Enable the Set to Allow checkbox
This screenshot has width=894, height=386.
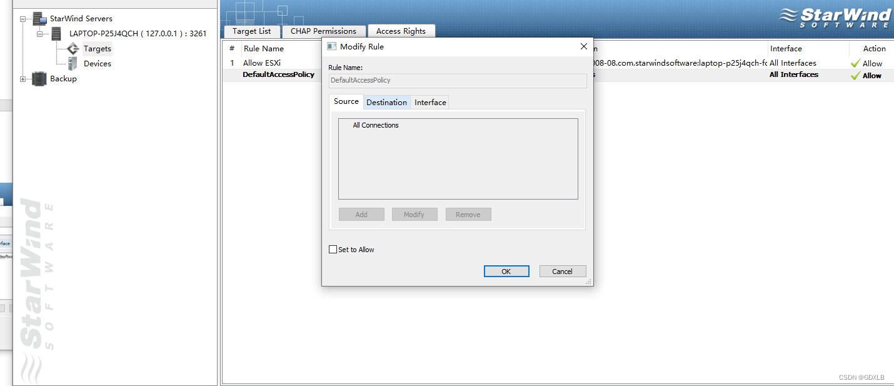pyautogui.click(x=333, y=250)
